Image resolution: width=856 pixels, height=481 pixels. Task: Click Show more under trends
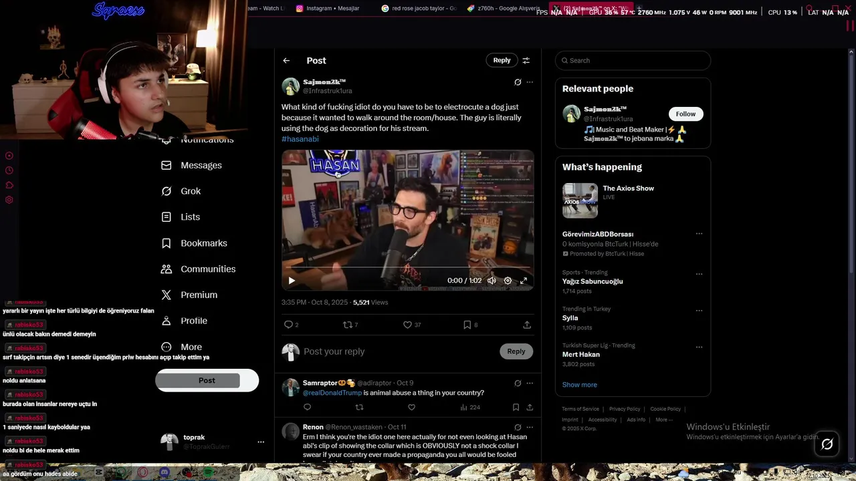click(x=579, y=385)
